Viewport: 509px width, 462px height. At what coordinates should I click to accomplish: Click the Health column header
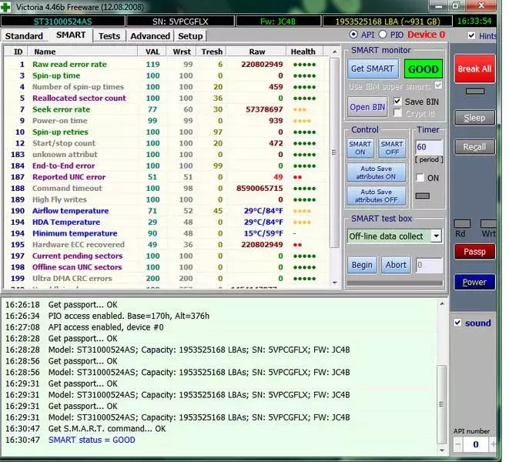click(305, 52)
